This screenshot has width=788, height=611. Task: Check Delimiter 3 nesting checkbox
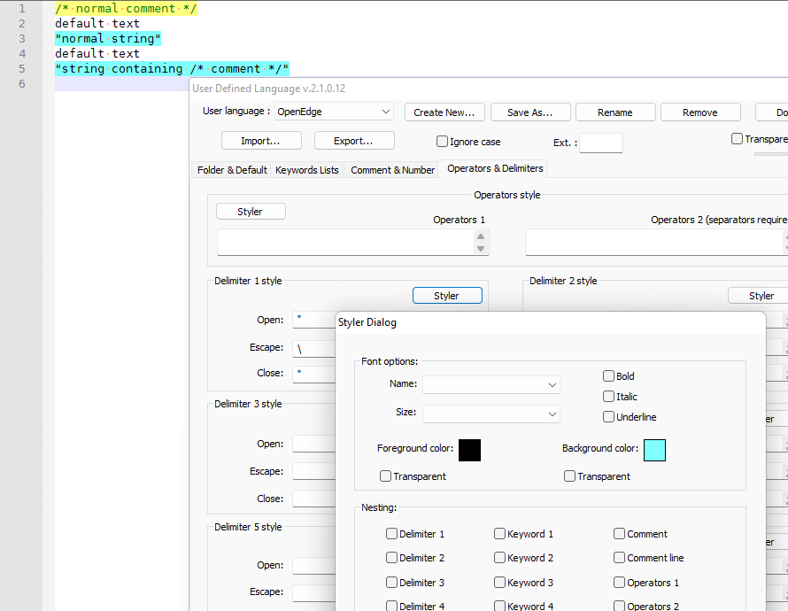click(391, 582)
